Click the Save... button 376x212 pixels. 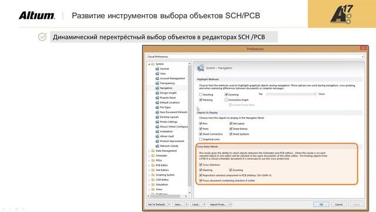pos(179,204)
